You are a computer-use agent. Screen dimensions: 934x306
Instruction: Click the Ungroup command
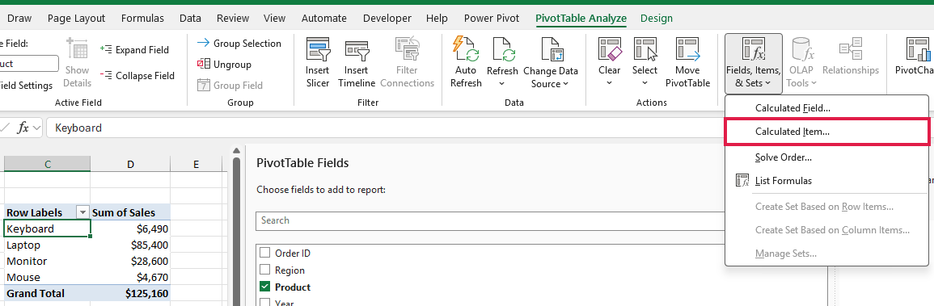[224, 64]
